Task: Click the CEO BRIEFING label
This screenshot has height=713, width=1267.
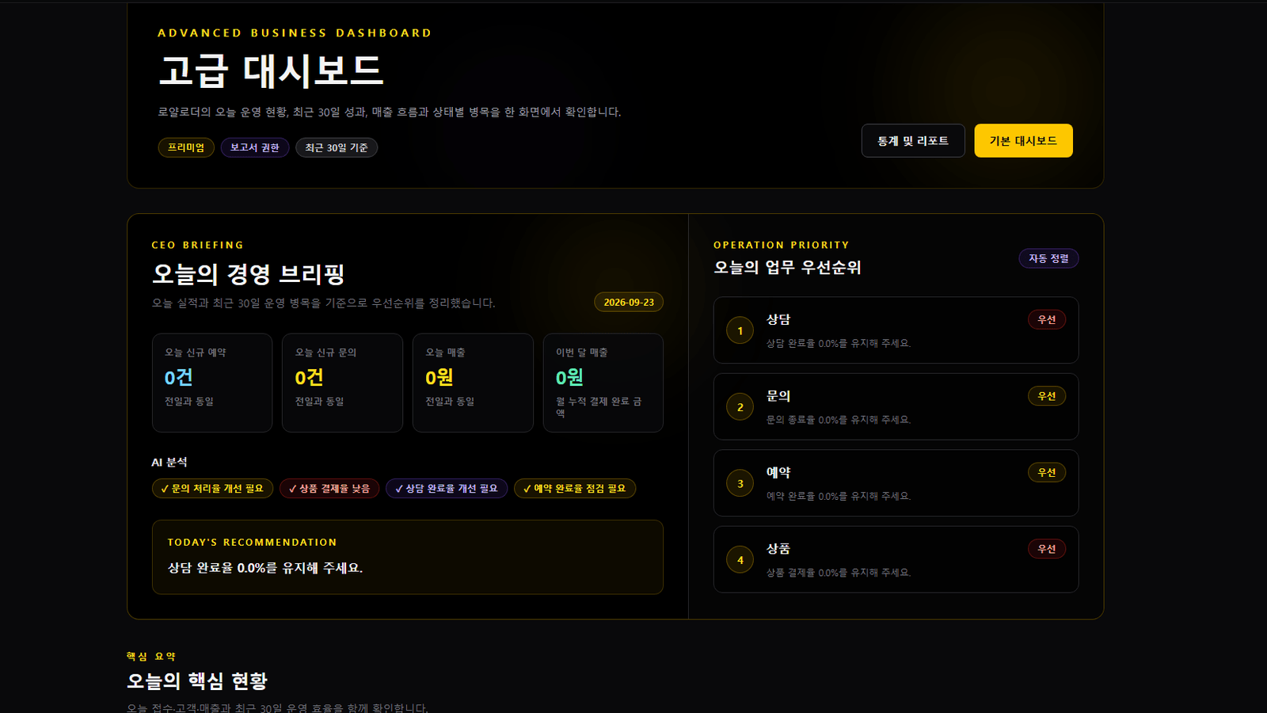Action: (x=198, y=246)
